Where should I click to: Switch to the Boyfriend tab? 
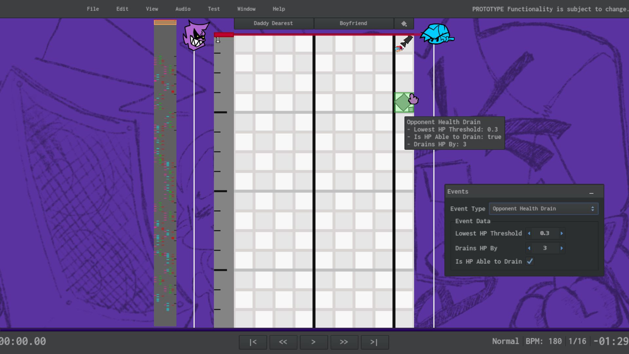coord(353,23)
